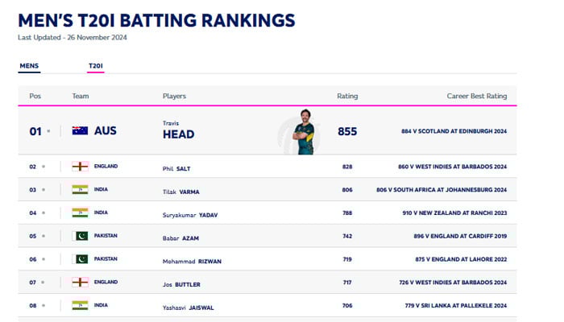Open Tilak Varma's player name link
The height and width of the screenshot is (322, 564).
(183, 191)
